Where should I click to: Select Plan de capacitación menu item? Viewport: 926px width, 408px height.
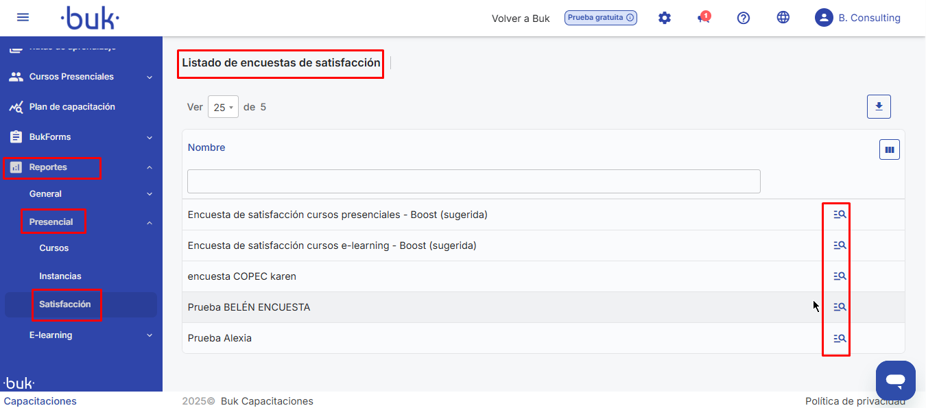72,107
